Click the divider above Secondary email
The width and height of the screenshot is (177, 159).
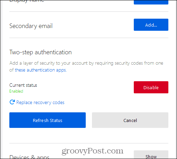click(x=89, y=11)
